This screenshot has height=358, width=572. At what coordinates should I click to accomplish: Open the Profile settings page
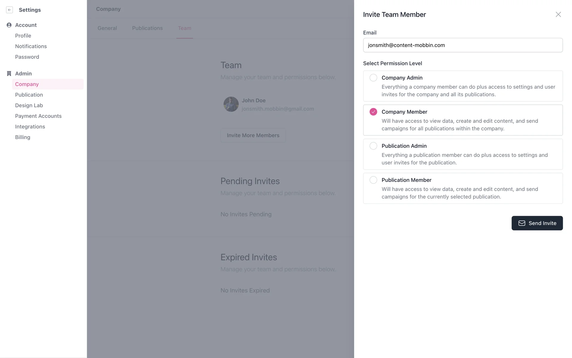pyautogui.click(x=23, y=36)
